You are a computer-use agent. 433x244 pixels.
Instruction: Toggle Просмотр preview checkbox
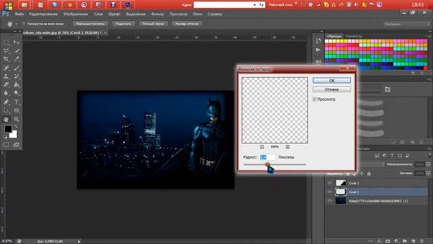pyautogui.click(x=315, y=99)
